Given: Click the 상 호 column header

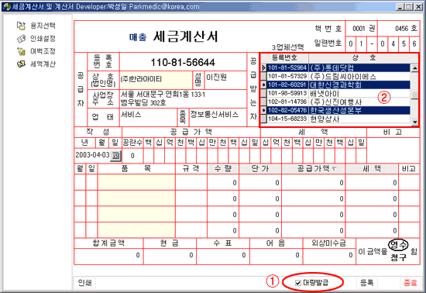Looking at the screenshot, I should [363, 58].
